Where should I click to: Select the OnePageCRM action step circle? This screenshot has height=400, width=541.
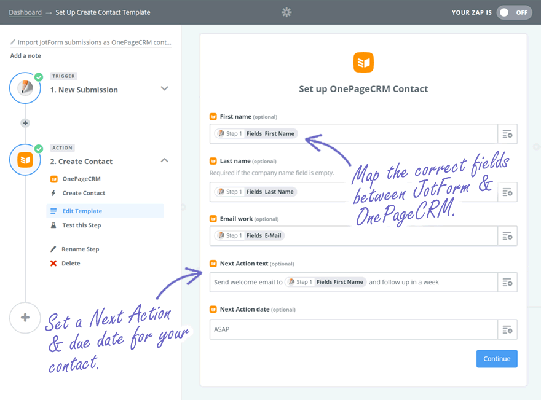25,160
